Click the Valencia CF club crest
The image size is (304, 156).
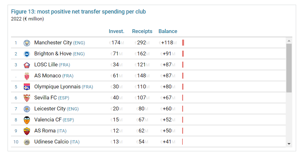tap(27, 120)
